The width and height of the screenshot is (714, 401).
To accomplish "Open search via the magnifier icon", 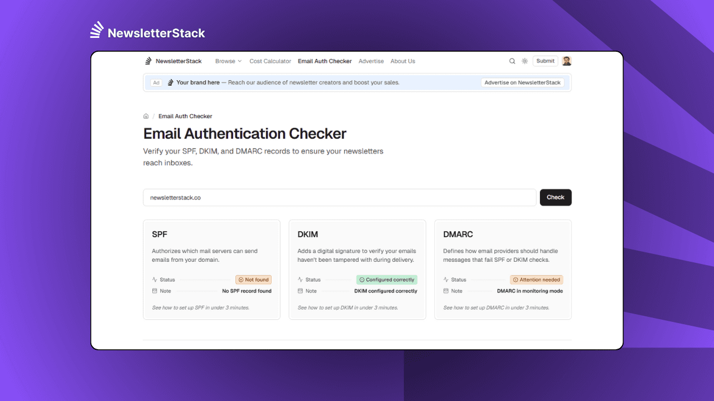I will (x=512, y=61).
